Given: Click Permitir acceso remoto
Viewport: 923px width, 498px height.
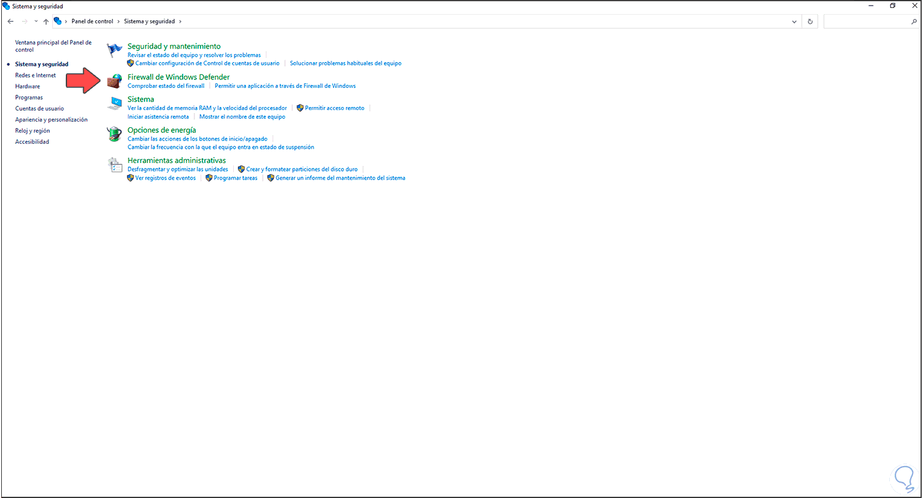Looking at the screenshot, I should (x=335, y=108).
